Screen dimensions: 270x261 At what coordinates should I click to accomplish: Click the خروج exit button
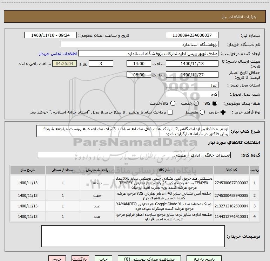[x=57, y=259]
